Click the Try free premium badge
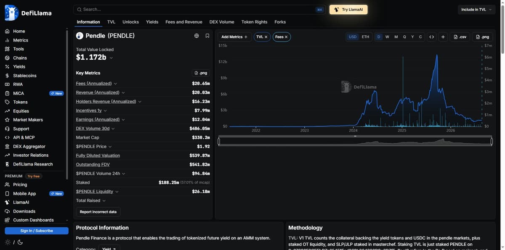This screenshot has width=505, height=250. [x=33, y=176]
